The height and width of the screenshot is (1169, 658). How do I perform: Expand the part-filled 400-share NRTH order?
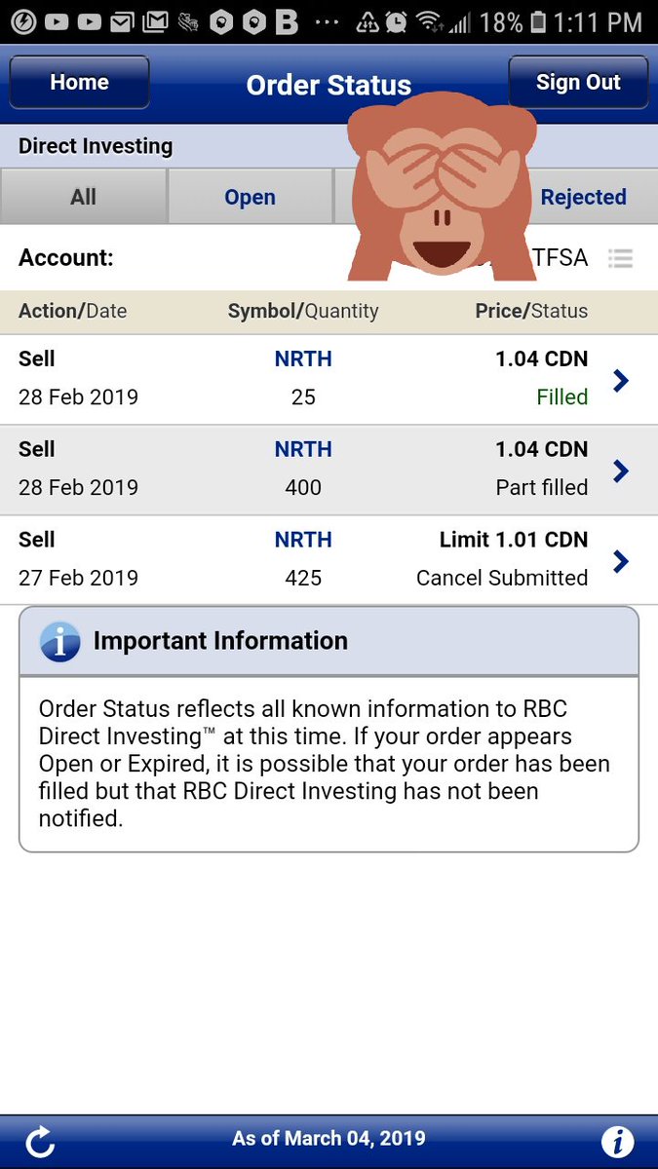329,471
